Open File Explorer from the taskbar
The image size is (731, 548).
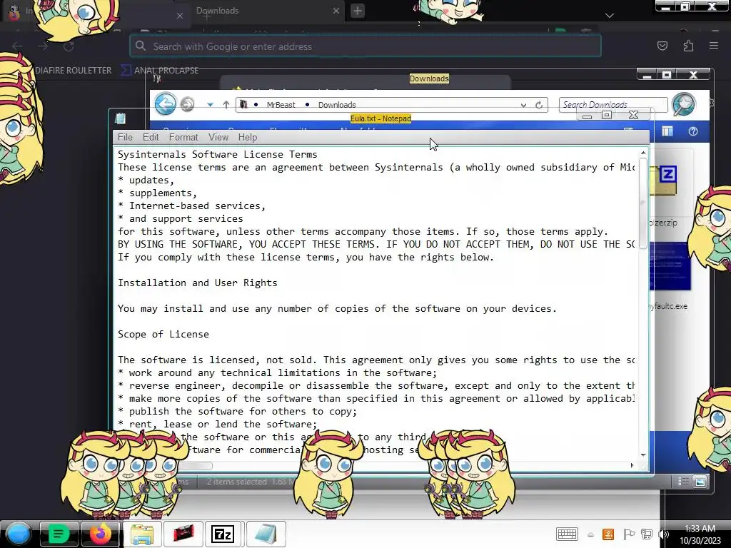[x=142, y=534]
